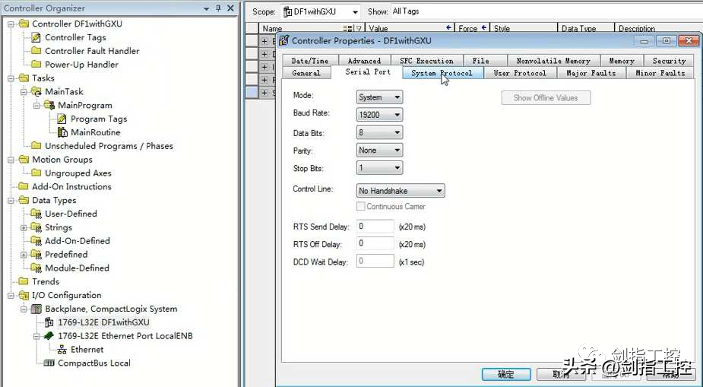Click the 确定 confirm button

(x=505, y=374)
